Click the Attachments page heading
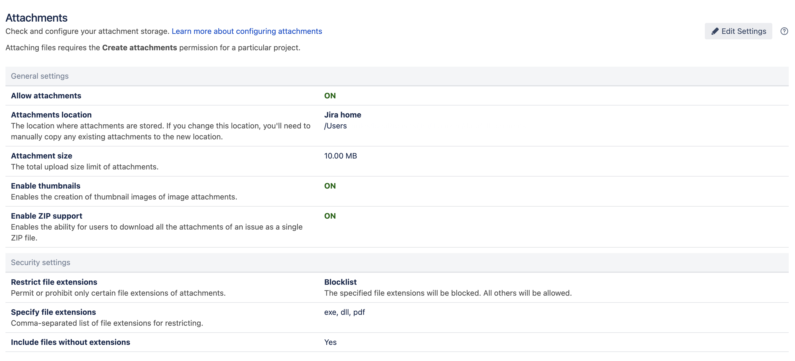795x361 pixels. point(36,17)
